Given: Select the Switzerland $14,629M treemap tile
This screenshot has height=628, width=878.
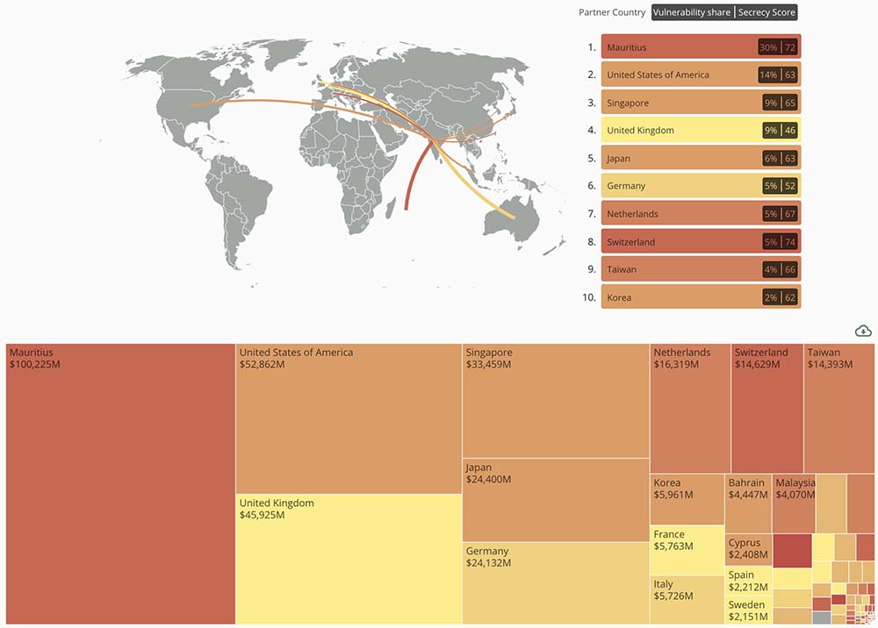Looking at the screenshot, I should pyautogui.click(x=767, y=409).
